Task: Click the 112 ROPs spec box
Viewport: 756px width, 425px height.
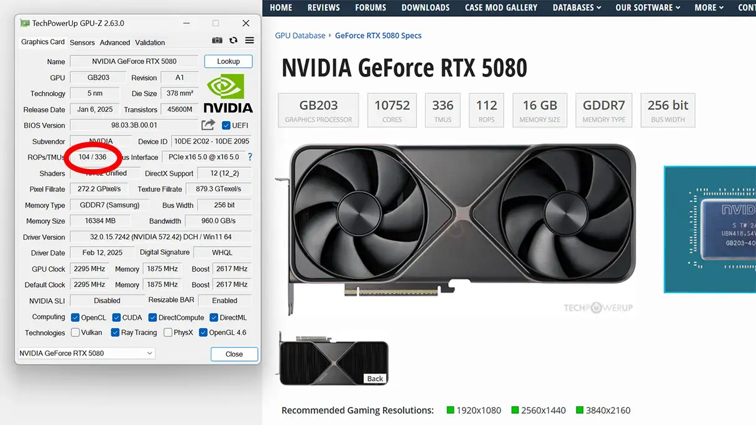Action: pos(487,111)
